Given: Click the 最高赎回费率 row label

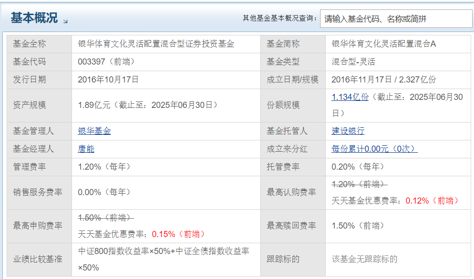Looking at the screenshot, I should pyautogui.click(x=291, y=226).
